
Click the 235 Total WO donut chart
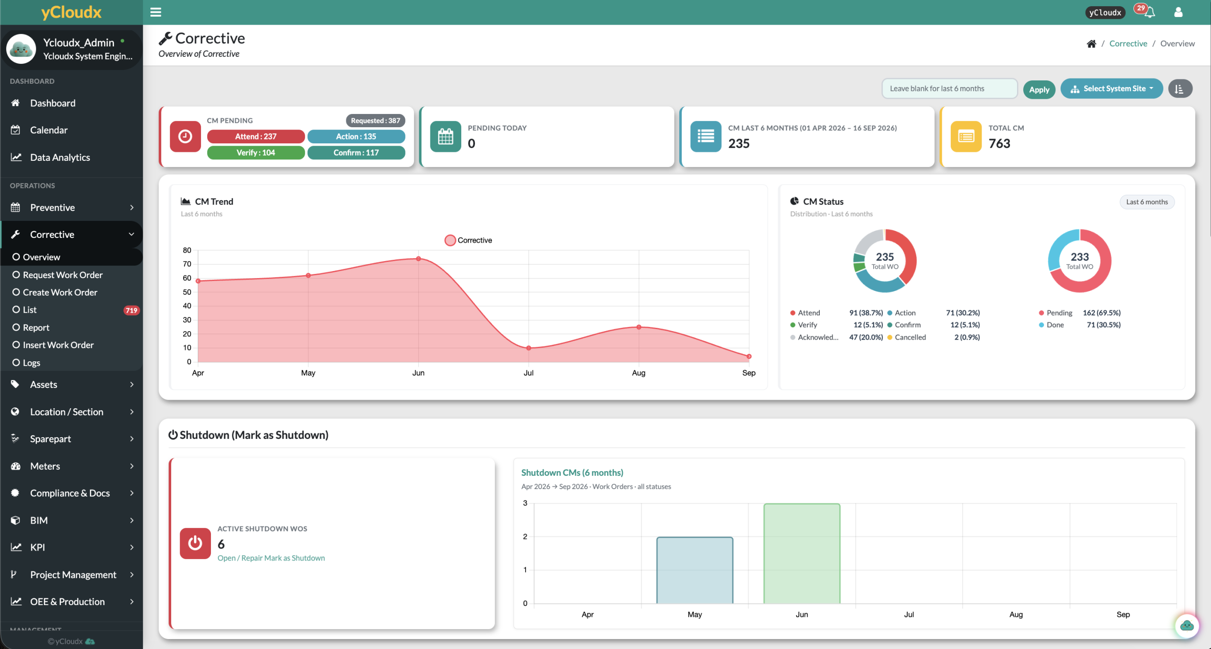[x=885, y=261]
